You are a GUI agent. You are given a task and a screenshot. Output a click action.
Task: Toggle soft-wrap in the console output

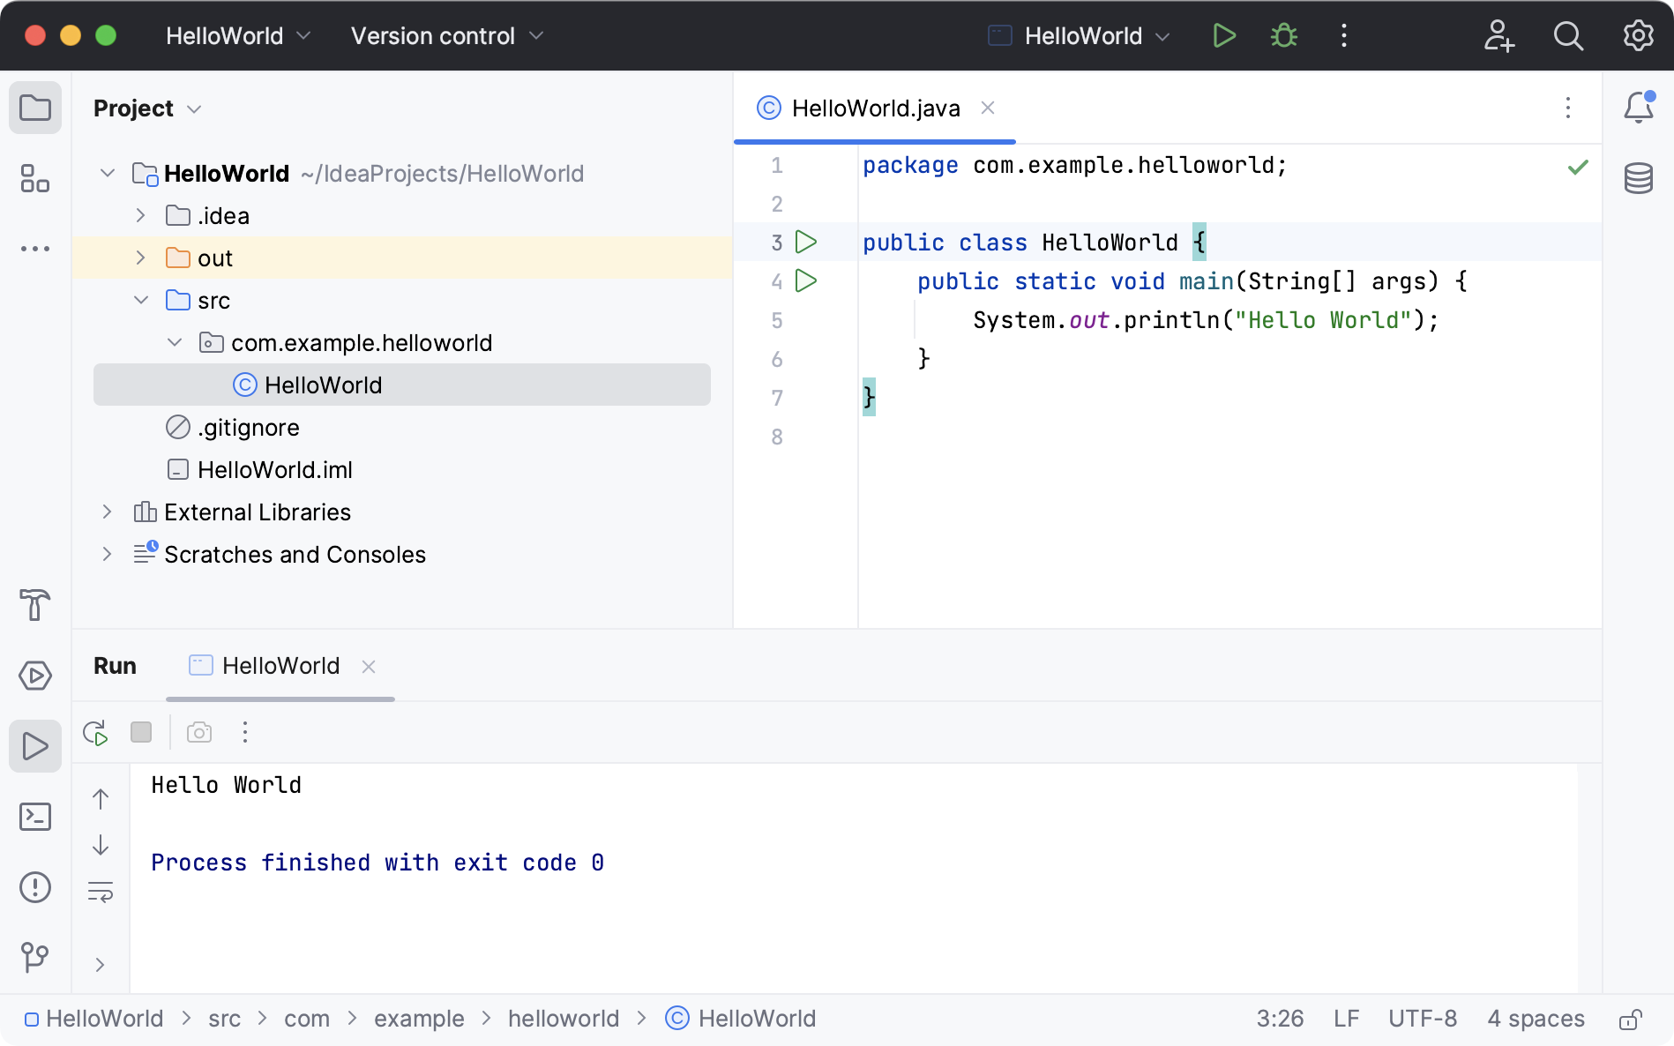point(100,892)
